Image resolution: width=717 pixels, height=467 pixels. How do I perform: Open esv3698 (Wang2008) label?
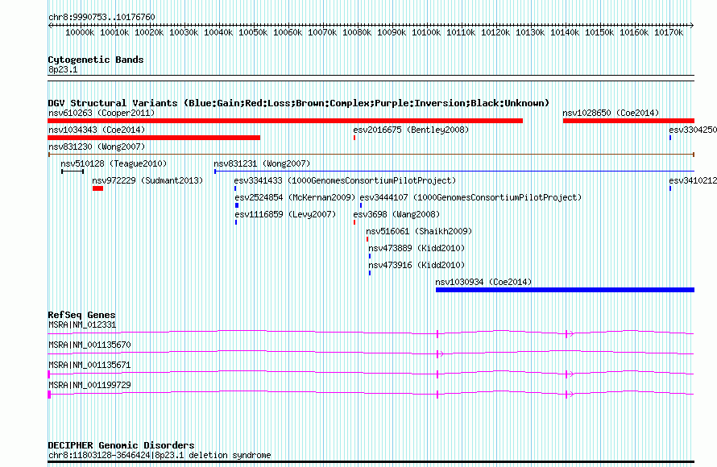[396, 214]
